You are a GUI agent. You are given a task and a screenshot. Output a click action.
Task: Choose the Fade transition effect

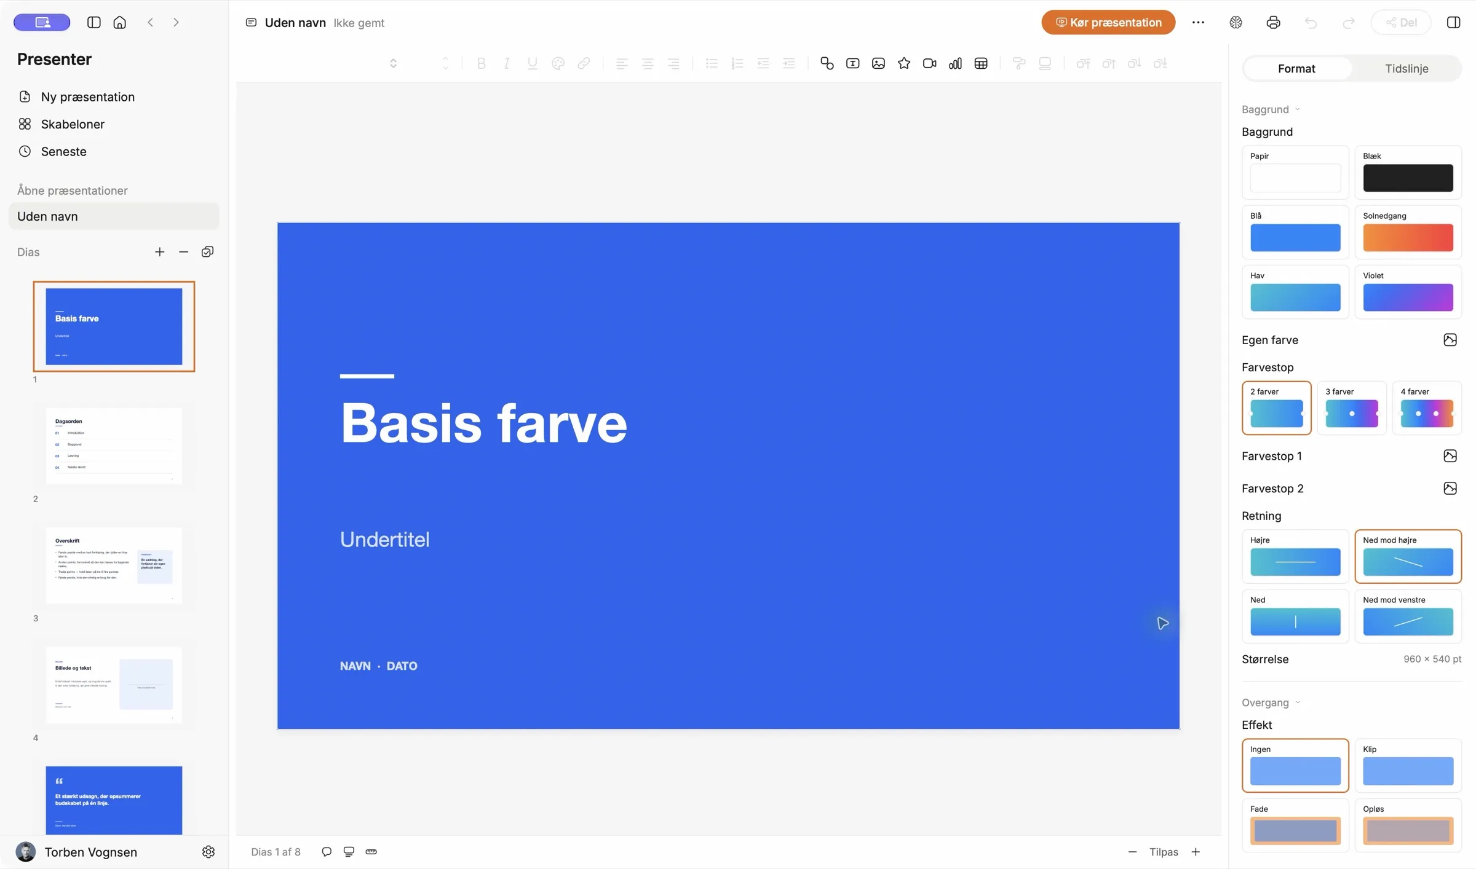pyautogui.click(x=1295, y=825)
